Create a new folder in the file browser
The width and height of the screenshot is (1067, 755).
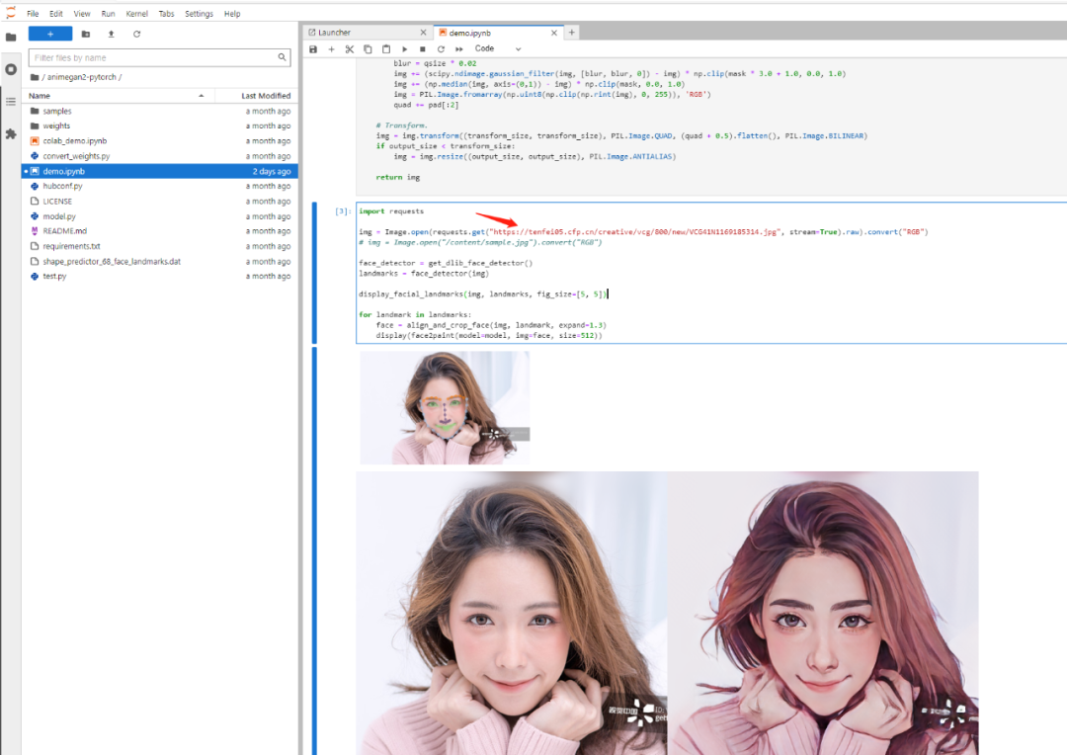(x=86, y=36)
